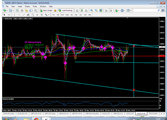Click into the toolbar search field

point(145,10)
